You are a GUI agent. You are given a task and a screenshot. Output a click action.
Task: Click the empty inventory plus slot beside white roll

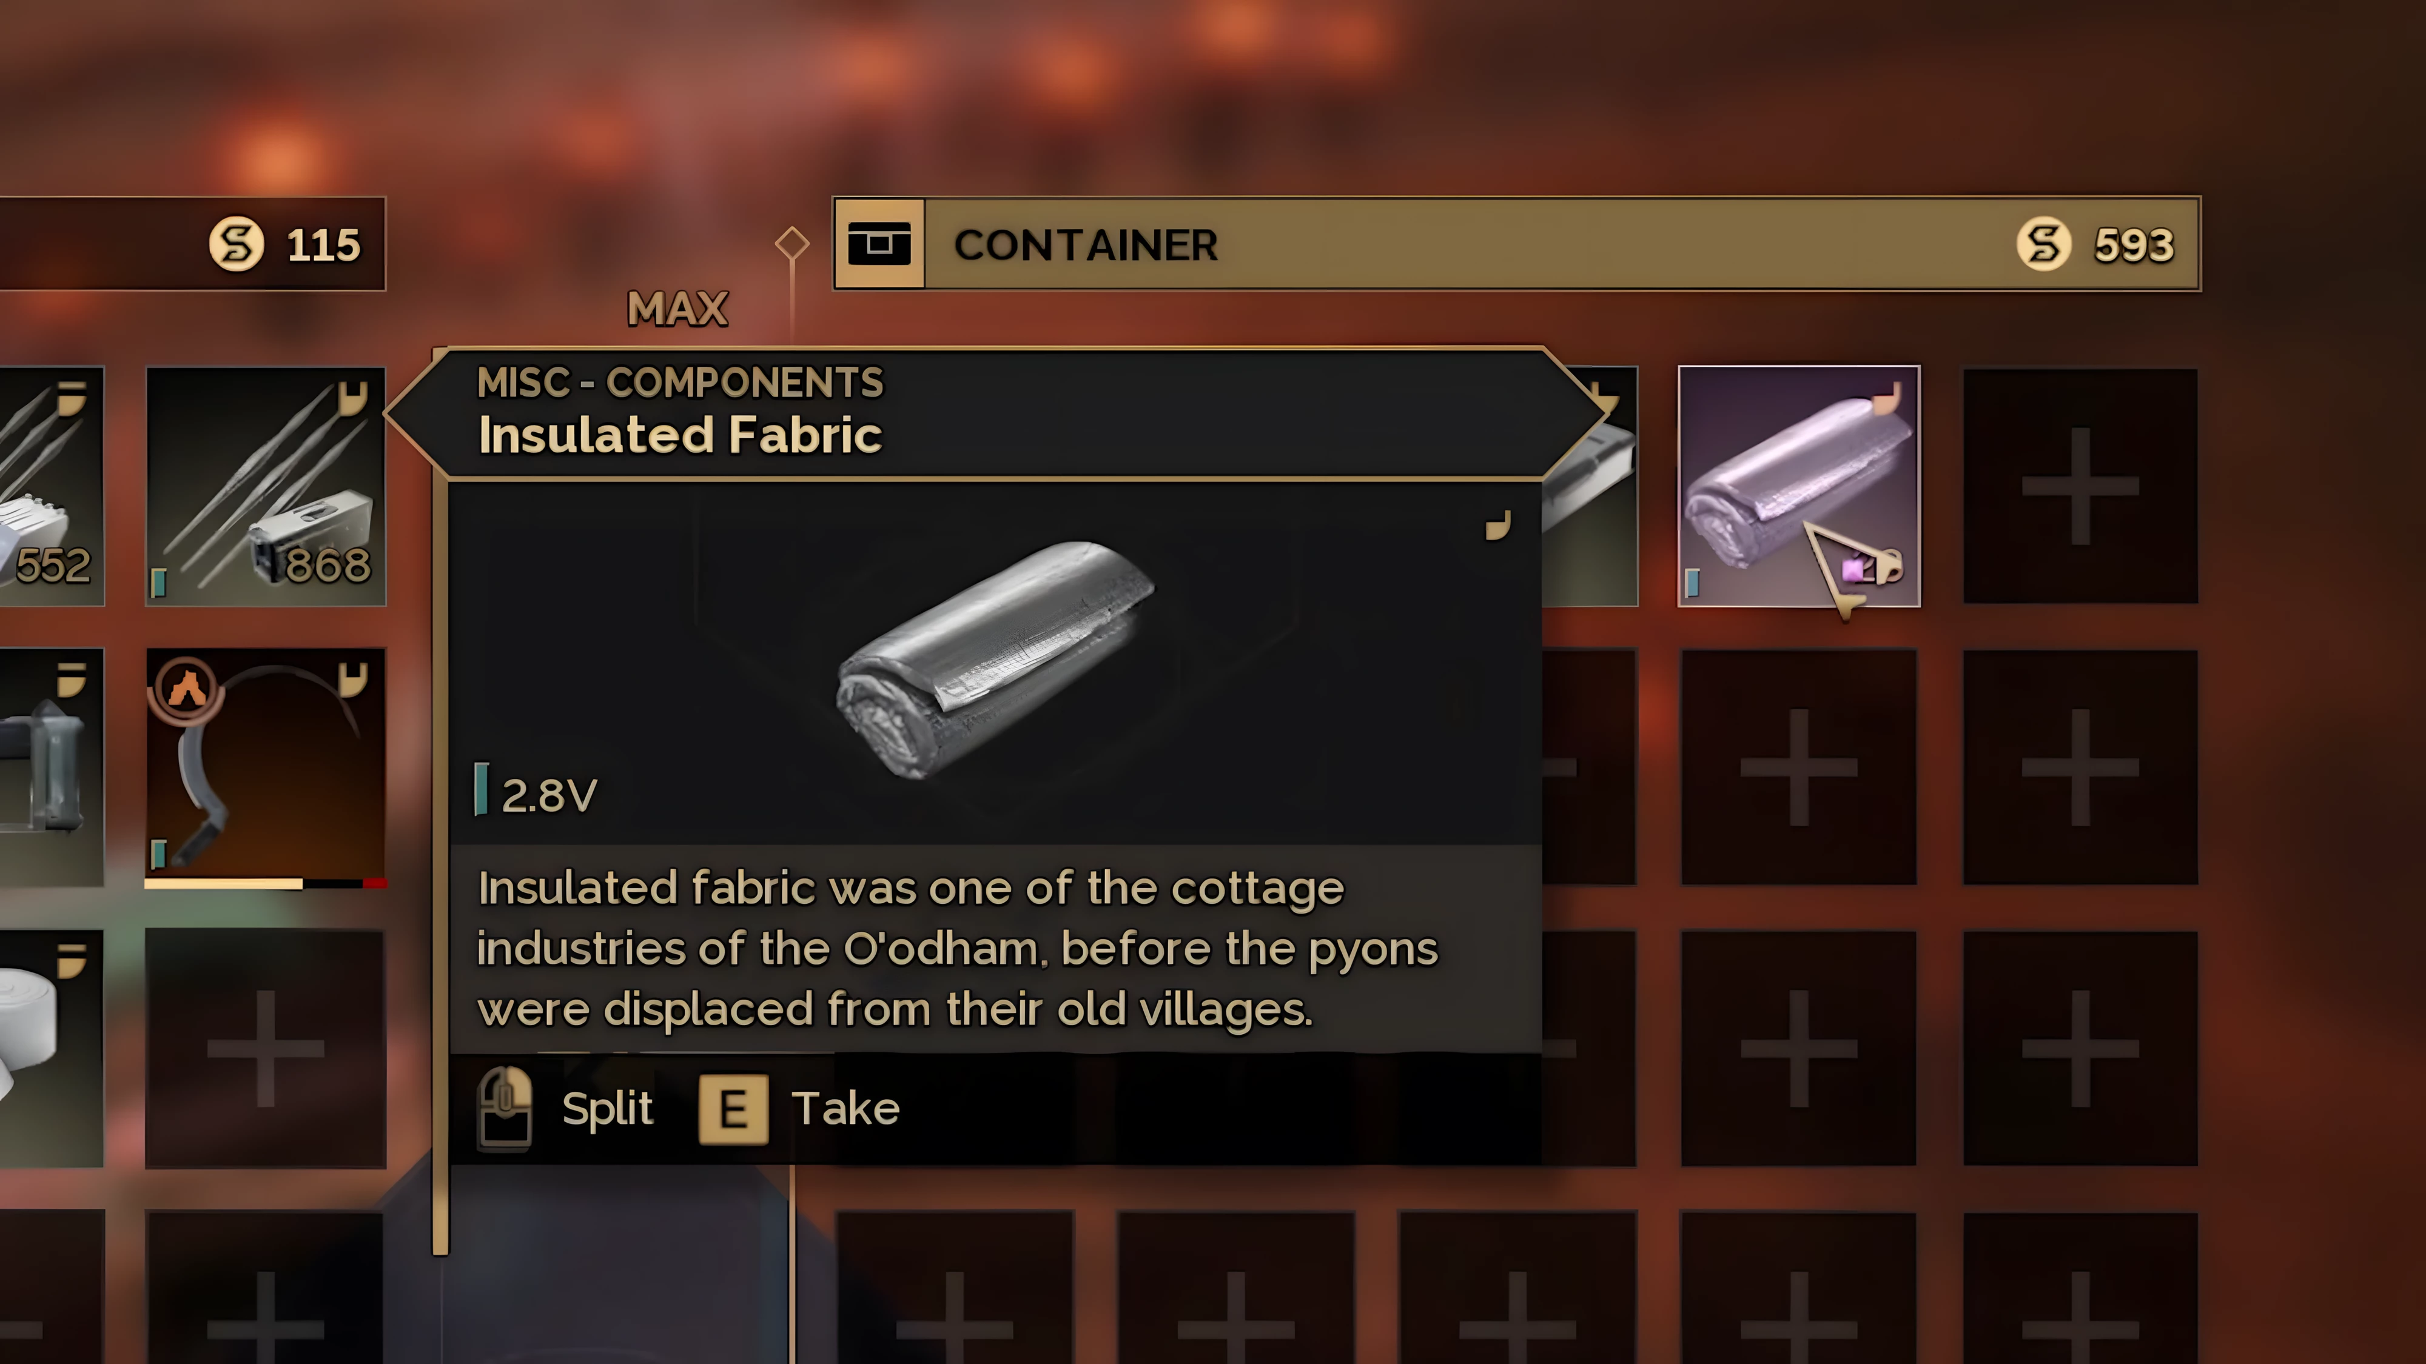tap(266, 1049)
